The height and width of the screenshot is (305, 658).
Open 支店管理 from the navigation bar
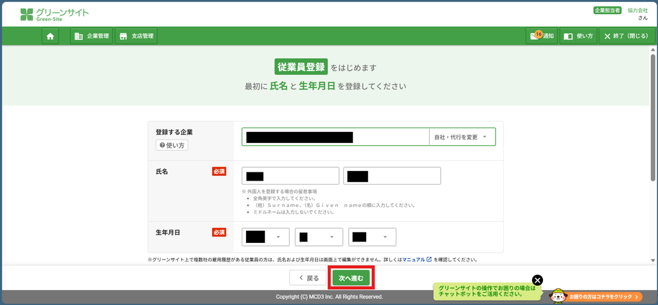tap(136, 37)
